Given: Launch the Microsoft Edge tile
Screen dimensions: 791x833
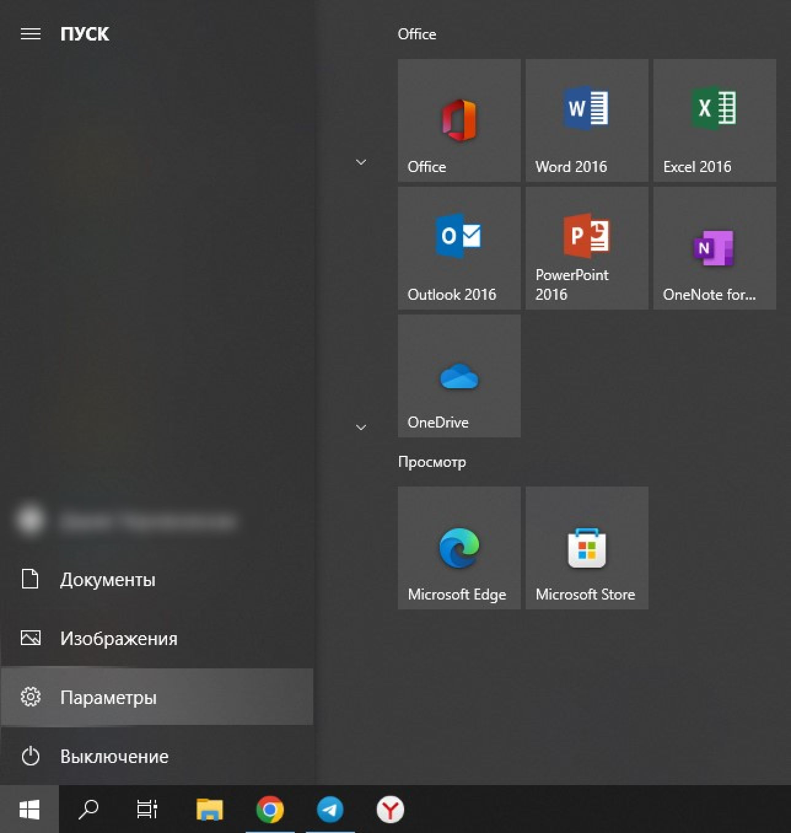Looking at the screenshot, I should (459, 548).
